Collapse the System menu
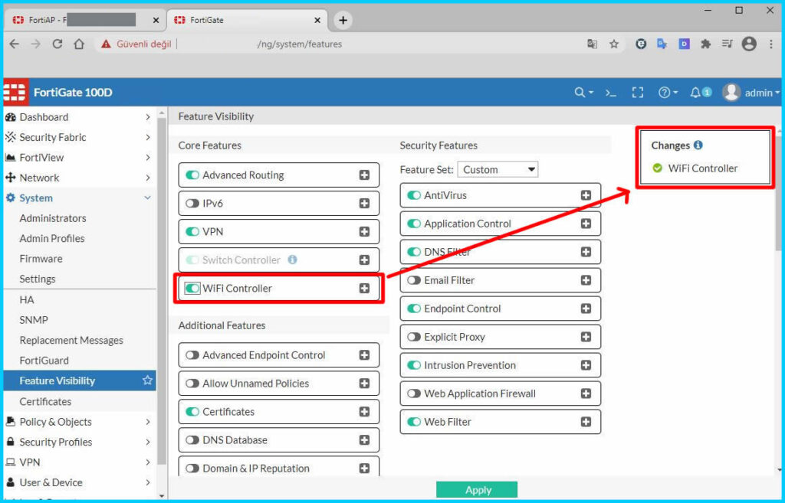Viewport: 785px width, 503px height. point(78,198)
